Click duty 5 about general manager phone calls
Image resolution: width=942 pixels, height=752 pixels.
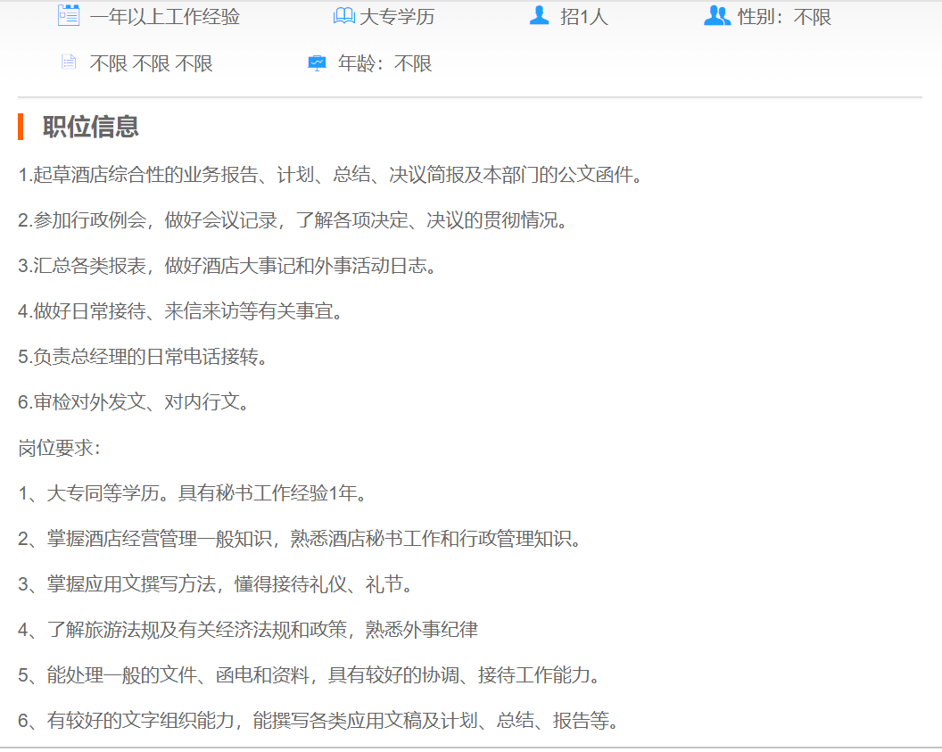pyautogui.click(x=143, y=357)
